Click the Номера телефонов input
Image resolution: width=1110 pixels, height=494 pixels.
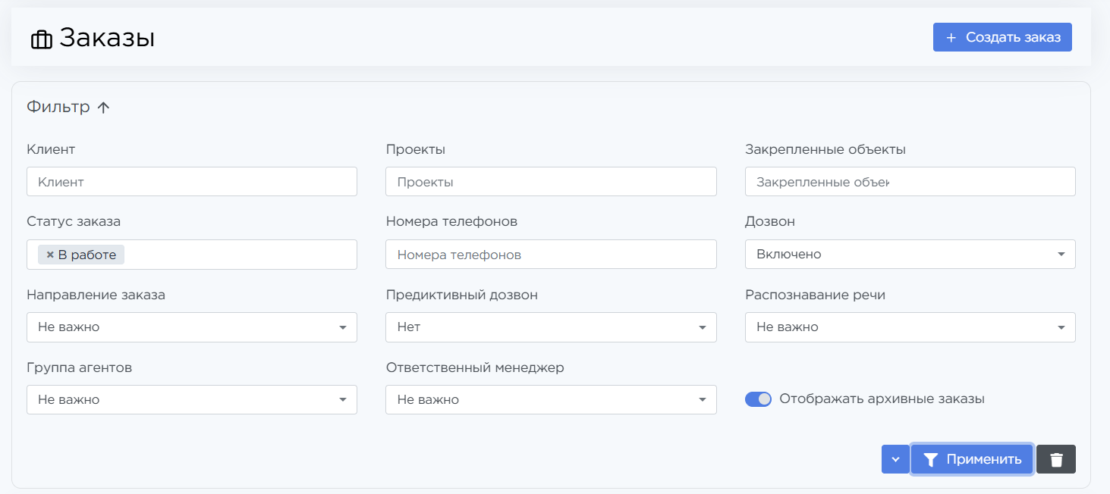(x=551, y=255)
